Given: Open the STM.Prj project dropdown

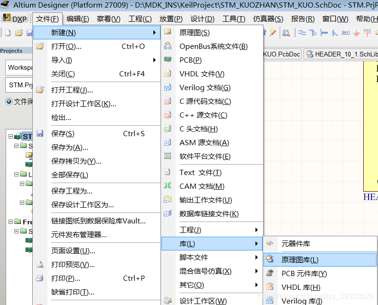Looking at the screenshot, I should [x=19, y=85].
